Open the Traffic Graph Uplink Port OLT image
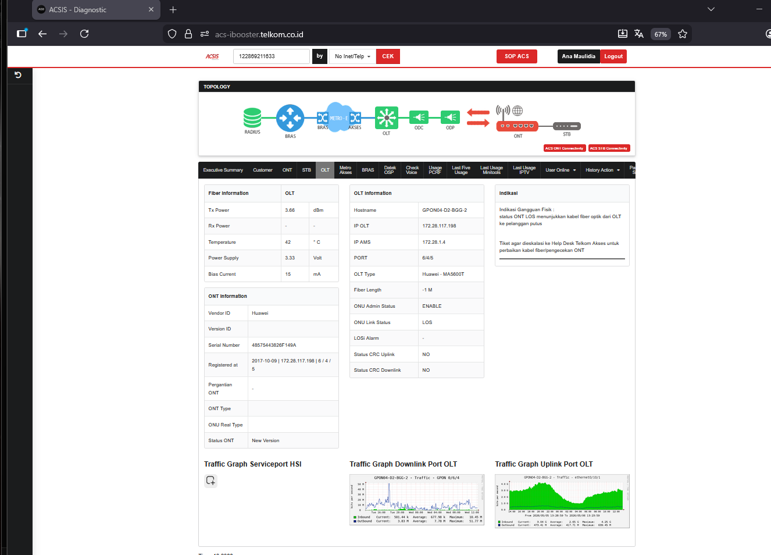771x555 pixels. point(562,501)
